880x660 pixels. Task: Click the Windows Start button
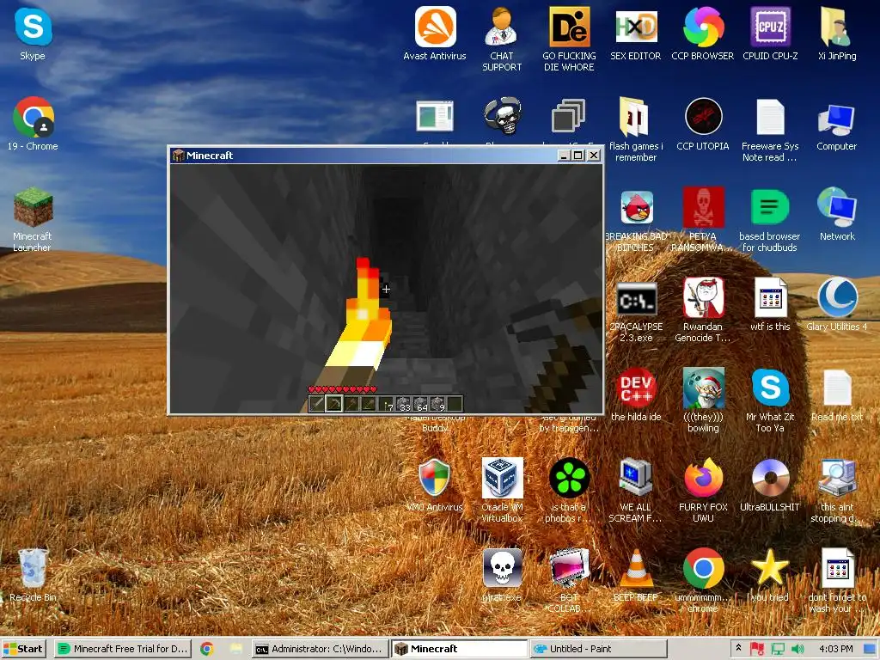[x=22, y=649]
